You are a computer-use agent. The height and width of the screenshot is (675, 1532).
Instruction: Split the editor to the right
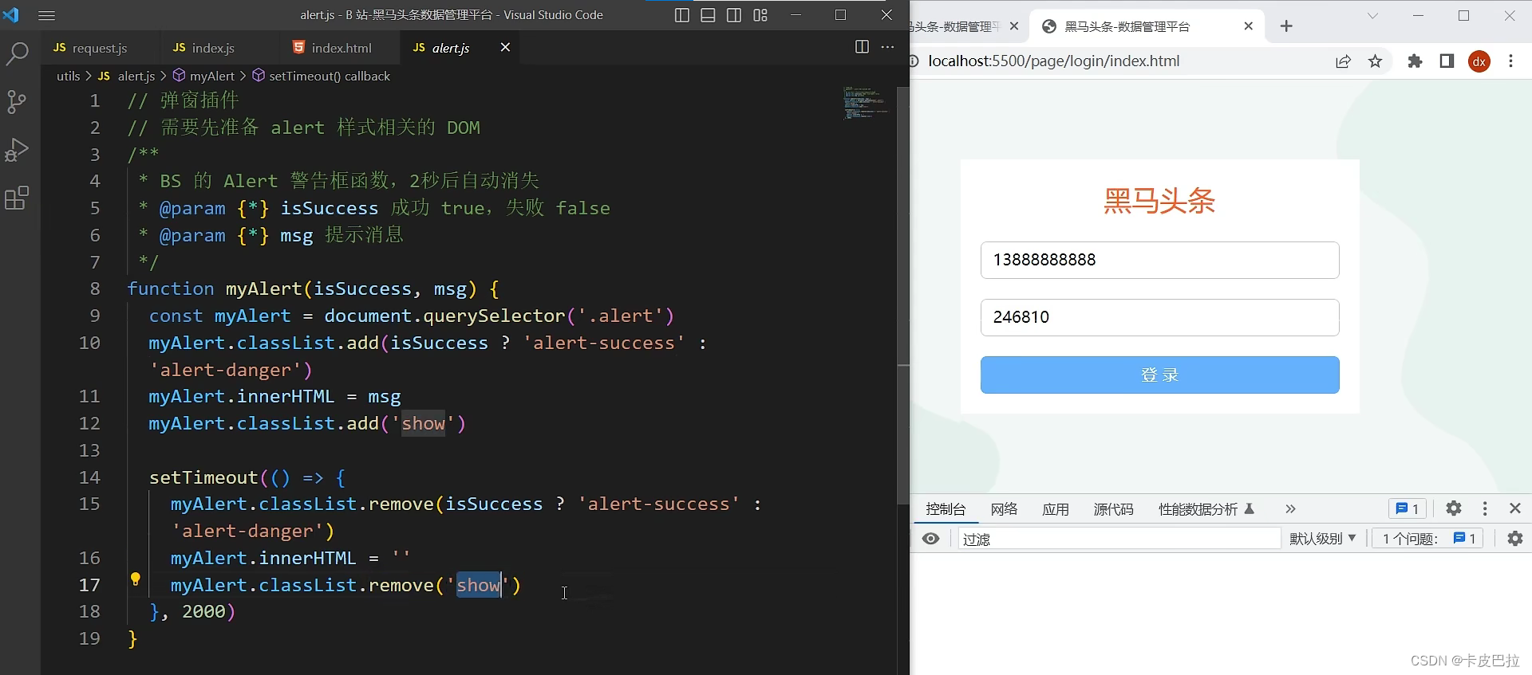(x=862, y=47)
